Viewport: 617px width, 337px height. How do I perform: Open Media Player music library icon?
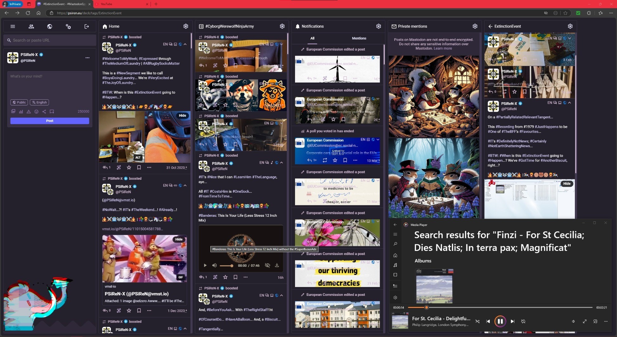click(x=395, y=265)
